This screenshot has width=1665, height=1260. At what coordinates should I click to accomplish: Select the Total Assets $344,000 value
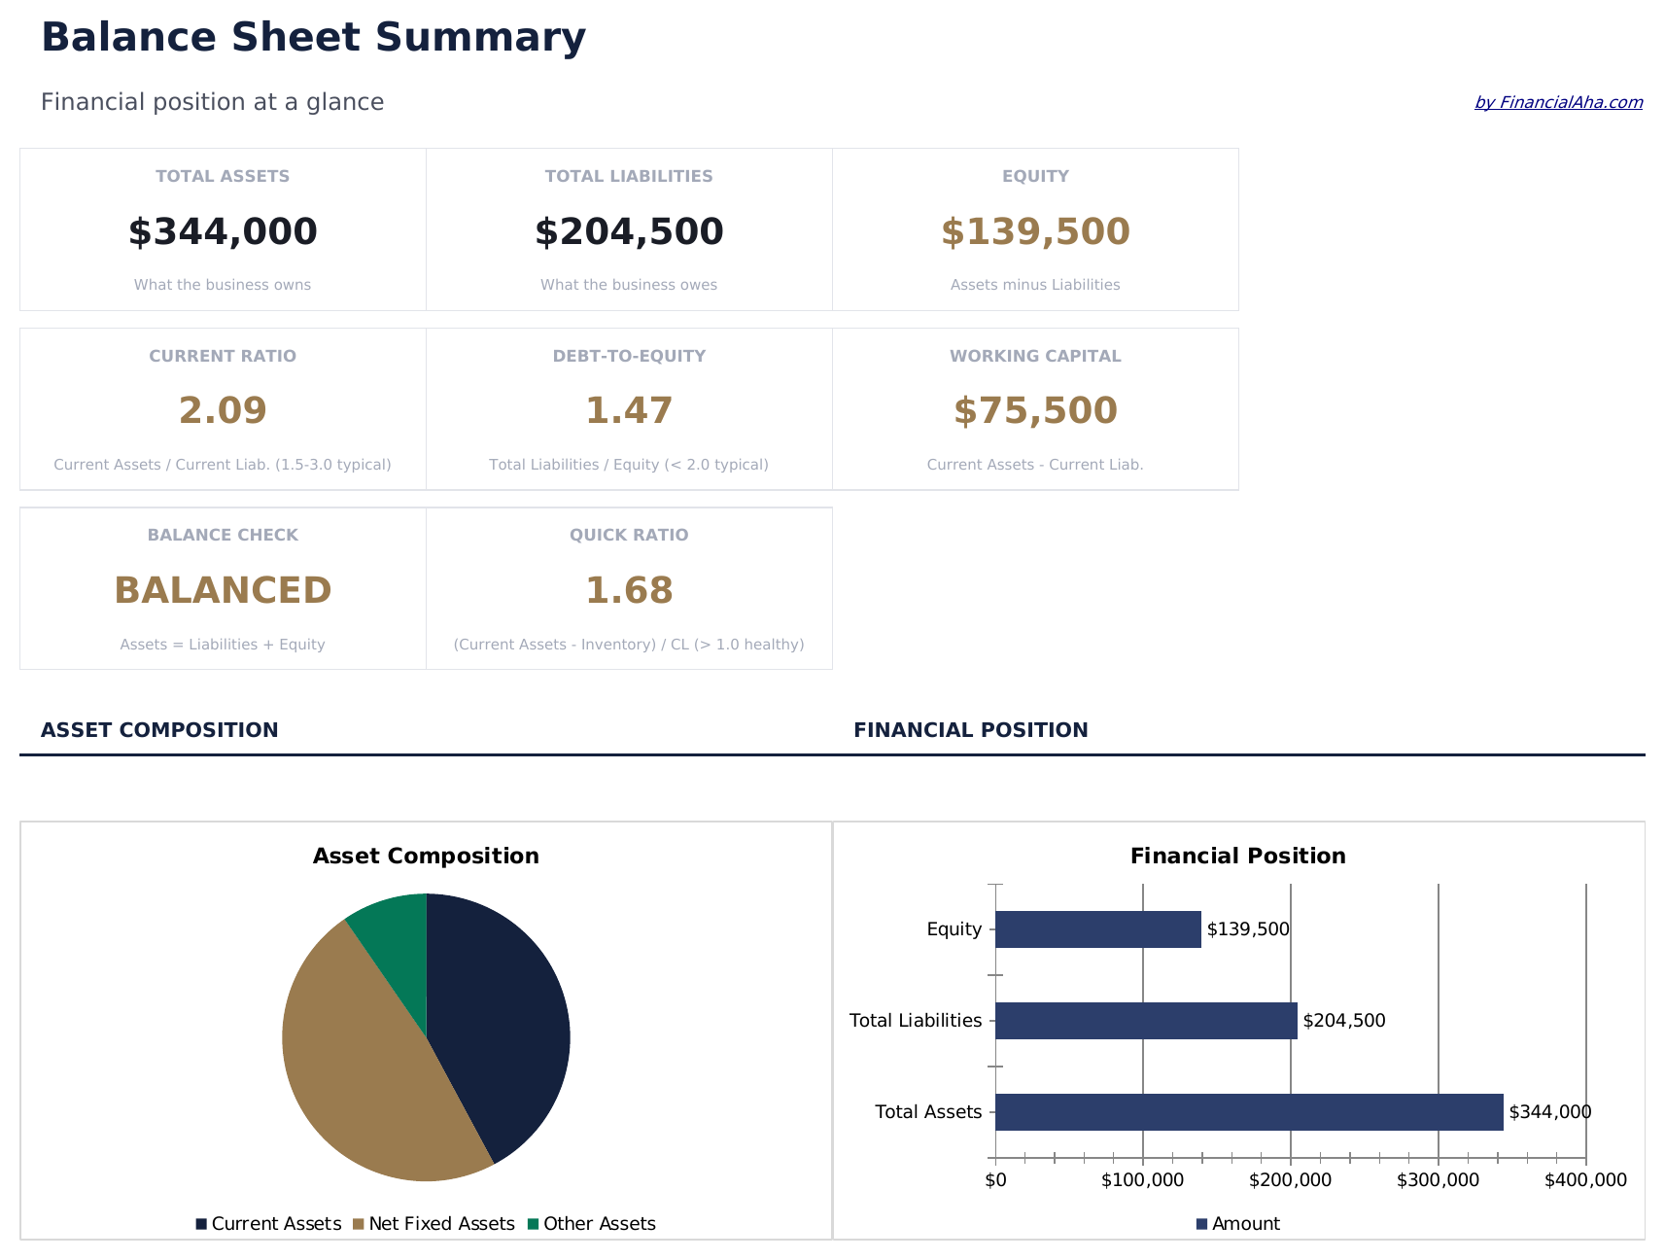pos(223,231)
